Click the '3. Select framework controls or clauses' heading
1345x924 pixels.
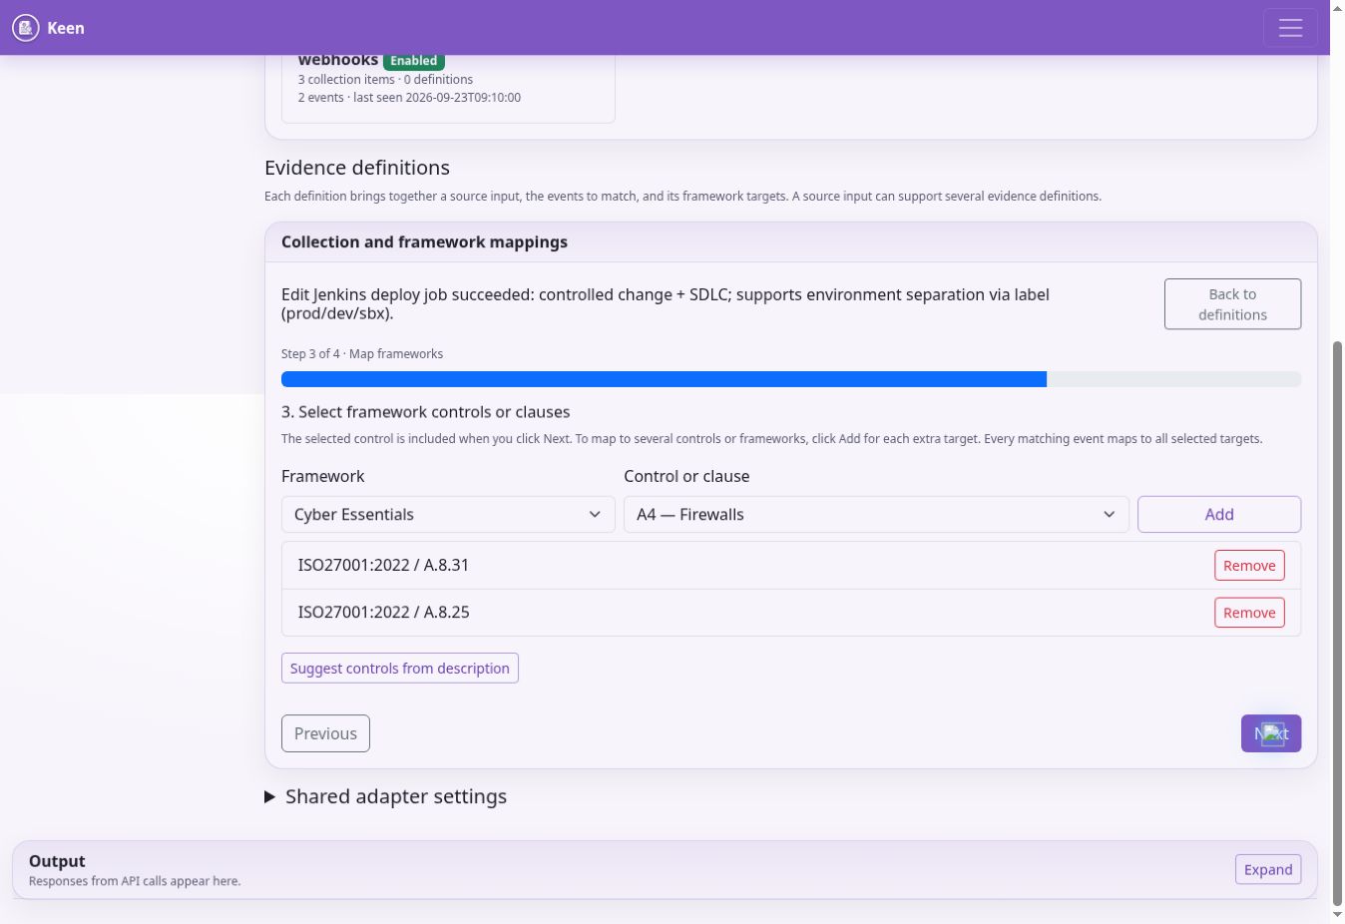point(426,412)
